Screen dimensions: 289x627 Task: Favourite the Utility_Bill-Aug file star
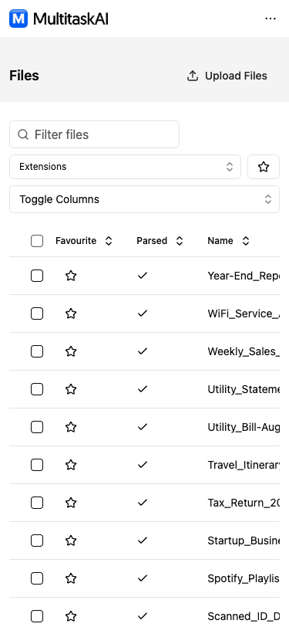tap(71, 427)
